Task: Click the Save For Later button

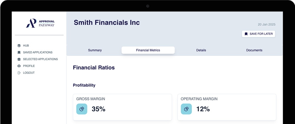Action: pos(259,34)
